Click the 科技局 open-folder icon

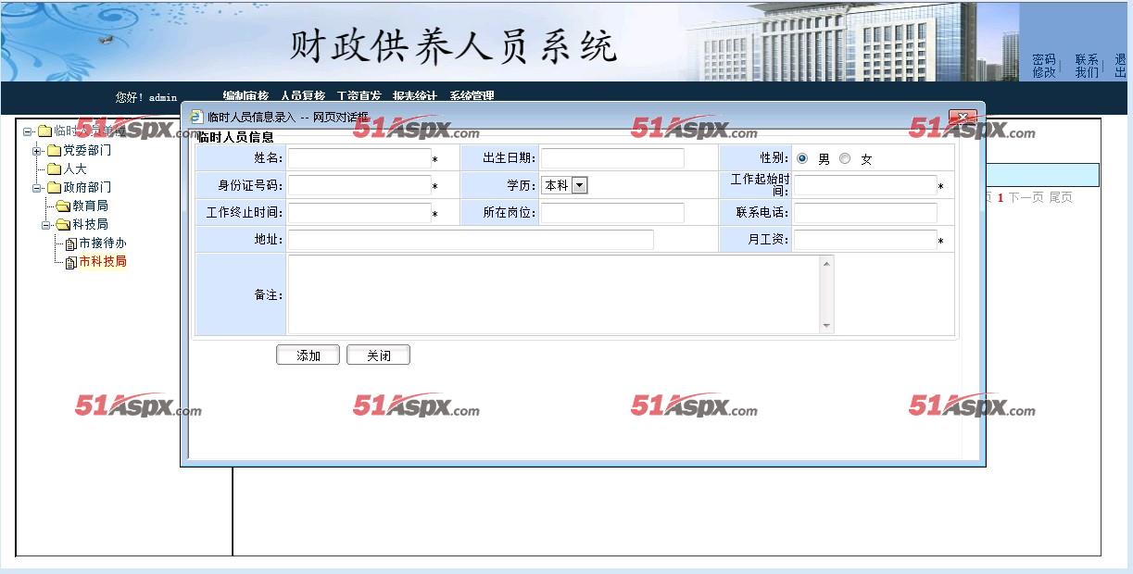(x=63, y=224)
